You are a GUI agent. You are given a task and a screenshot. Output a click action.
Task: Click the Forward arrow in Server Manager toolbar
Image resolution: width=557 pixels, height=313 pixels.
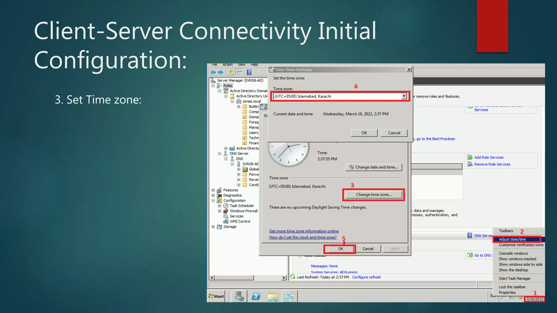tap(221, 72)
